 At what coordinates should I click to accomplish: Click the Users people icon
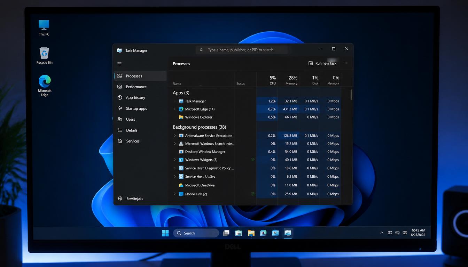click(x=120, y=119)
